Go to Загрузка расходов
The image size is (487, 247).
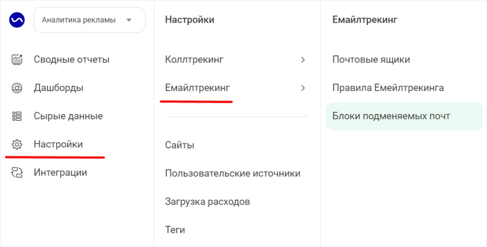point(208,202)
